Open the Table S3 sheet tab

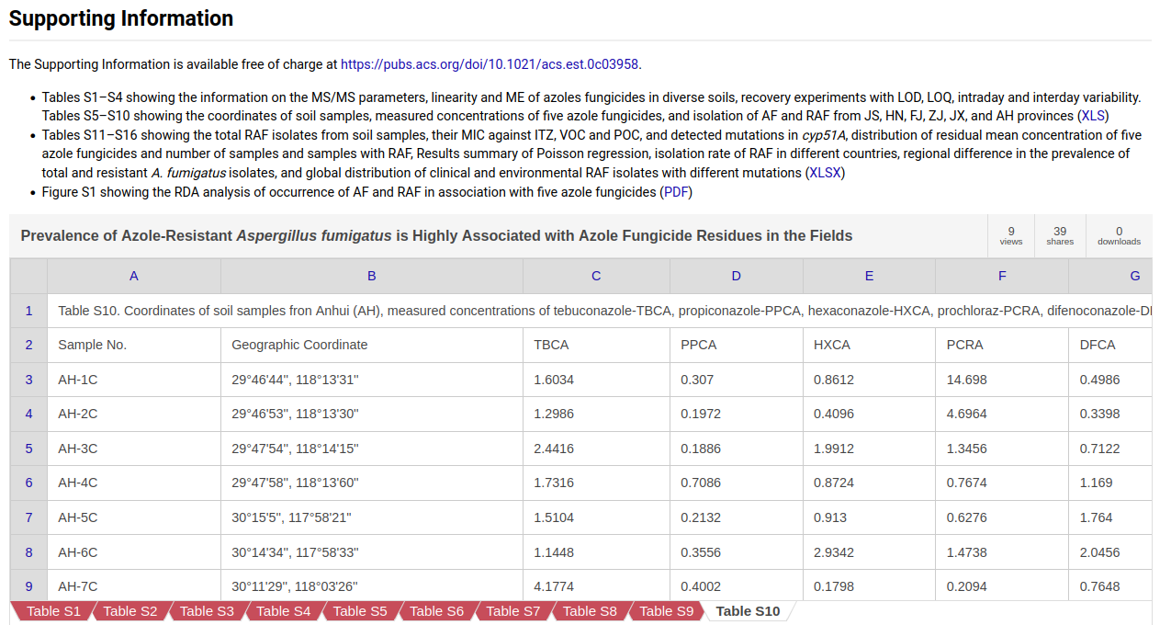coord(207,611)
